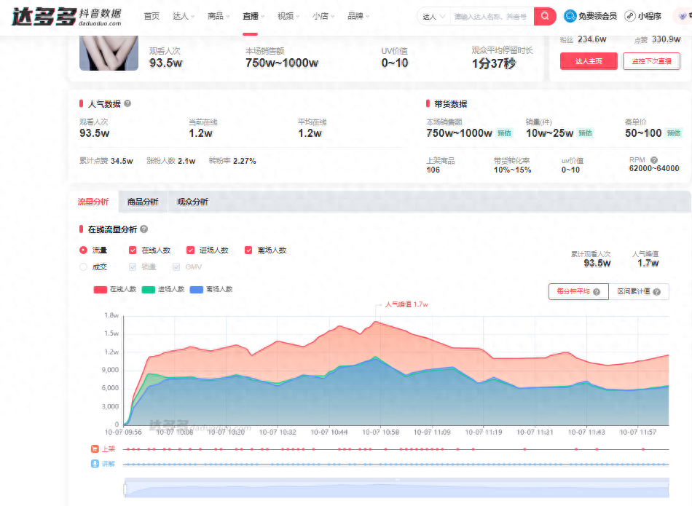Click the 区间累计值 button
The height and width of the screenshot is (506, 692).
639,292
